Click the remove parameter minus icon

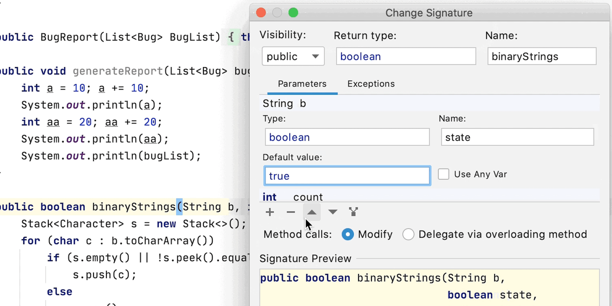pyautogui.click(x=291, y=212)
